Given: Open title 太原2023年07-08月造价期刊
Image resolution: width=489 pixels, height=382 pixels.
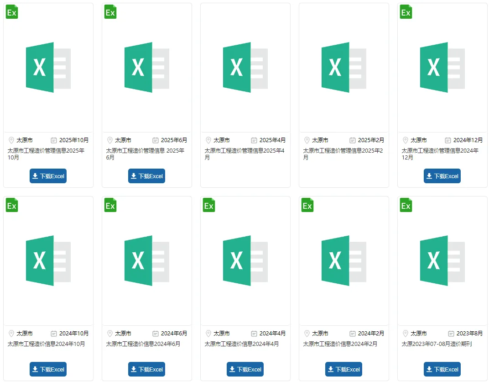Looking at the screenshot, I should pos(437,344).
